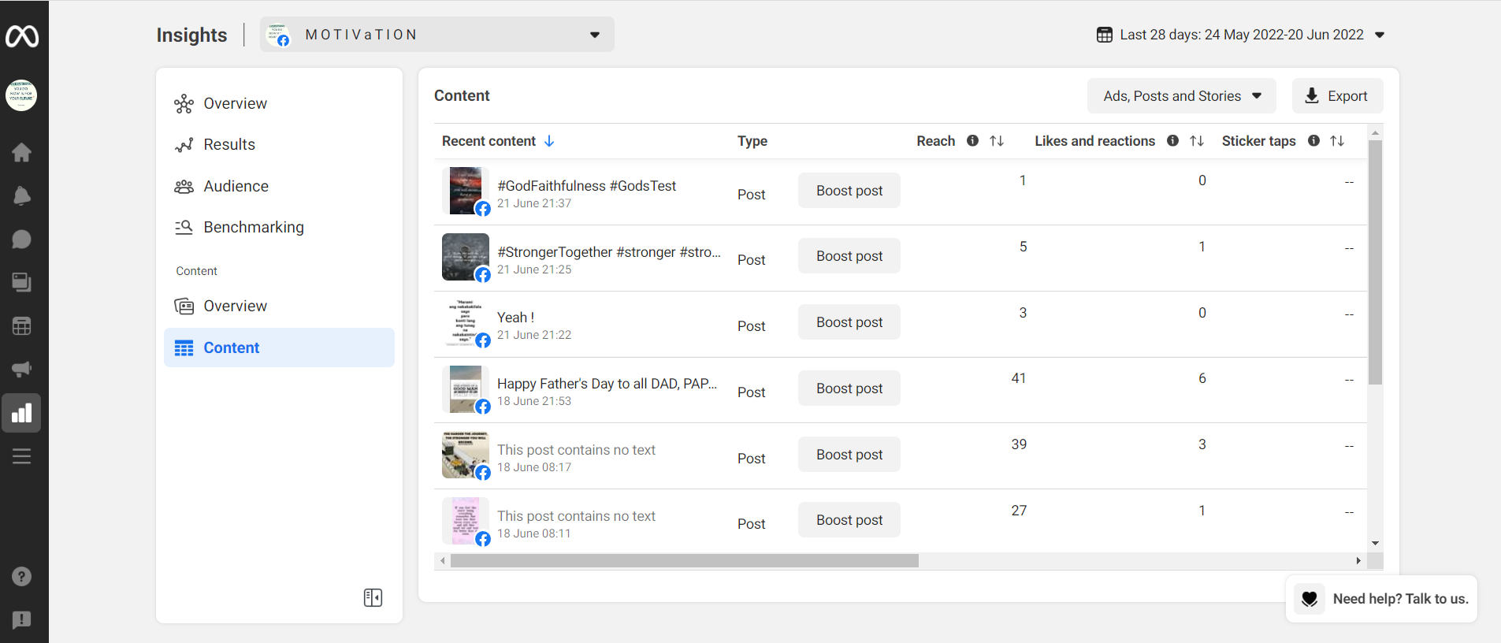Boost the Happy Father's Day post

point(849,388)
